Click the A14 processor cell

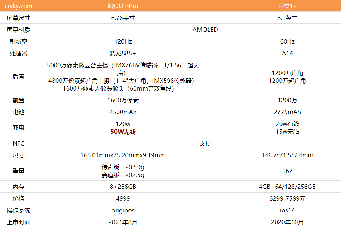287,53
